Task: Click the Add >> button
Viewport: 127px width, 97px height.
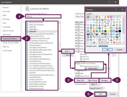Action: click(x=68, y=51)
